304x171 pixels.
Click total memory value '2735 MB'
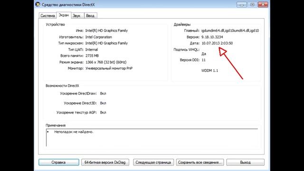pyautogui.click(x=92, y=56)
